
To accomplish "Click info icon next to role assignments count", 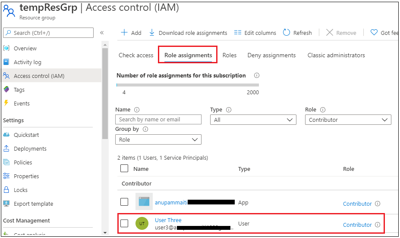I will [257, 75].
